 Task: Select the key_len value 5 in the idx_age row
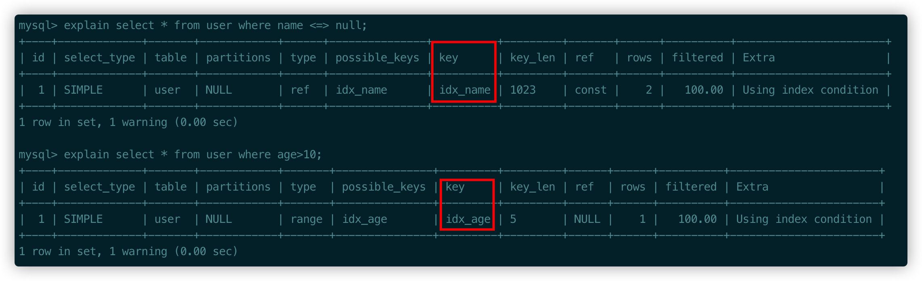point(513,219)
